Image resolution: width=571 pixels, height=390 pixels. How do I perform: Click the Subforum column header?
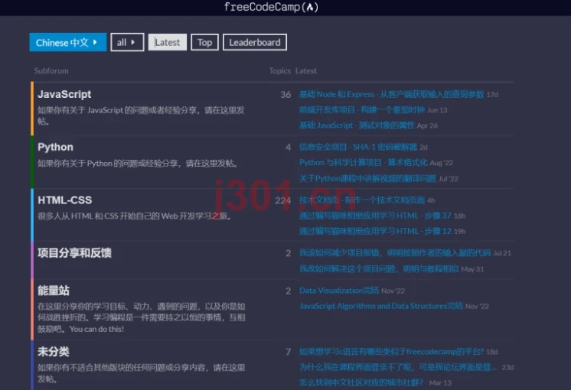coord(51,71)
